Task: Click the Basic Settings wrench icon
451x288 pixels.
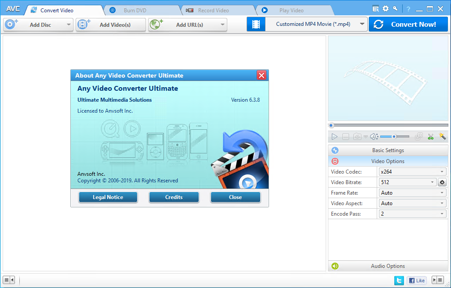Action: coord(335,150)
